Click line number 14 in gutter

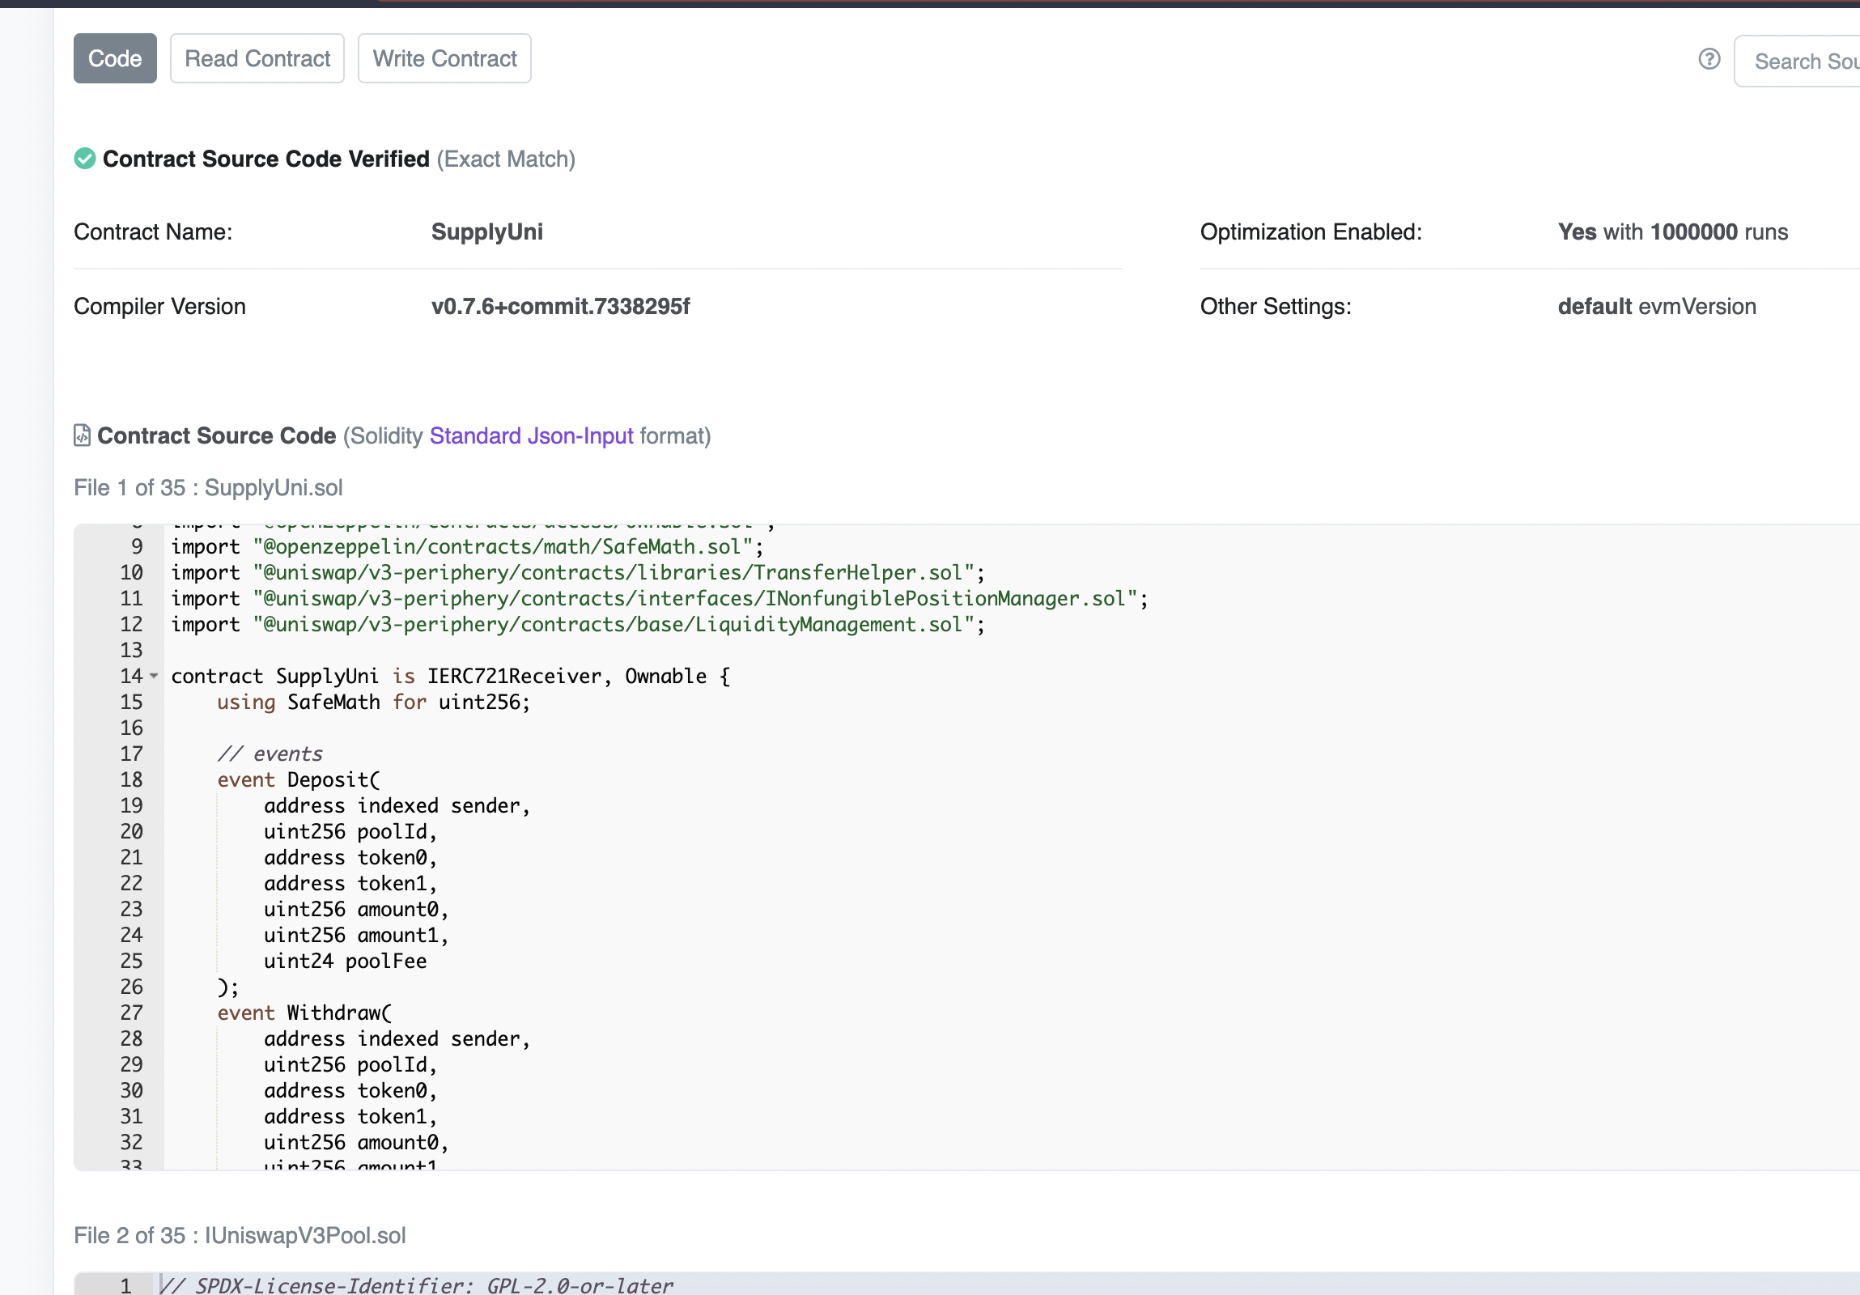[130, 677]
